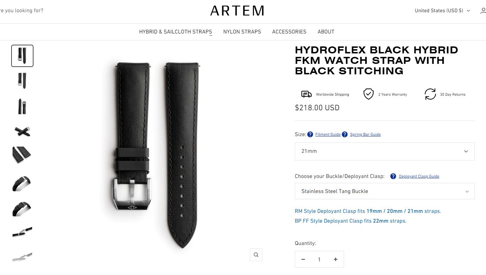The image size is (486, 275).
Task: Open the user account icon
Action: click(x=483, y=10)
